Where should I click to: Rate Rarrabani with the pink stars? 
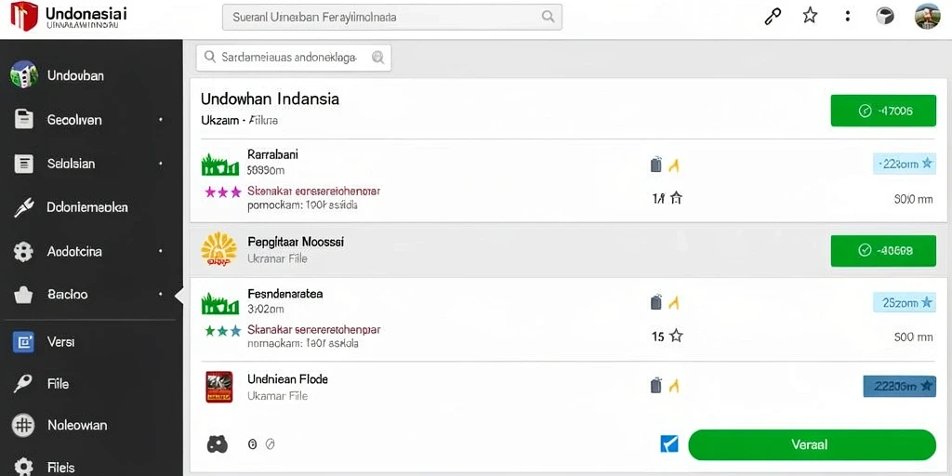pos(223,192)
